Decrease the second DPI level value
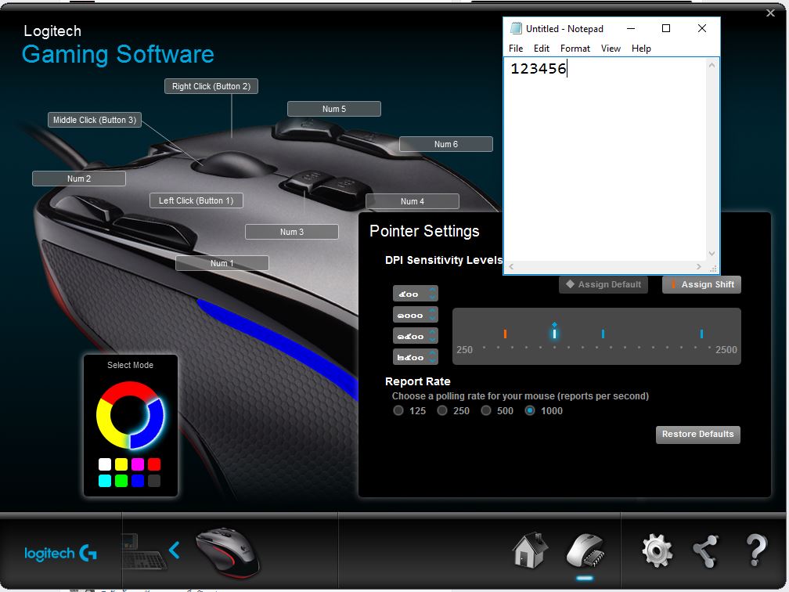 tap(433, 318)
